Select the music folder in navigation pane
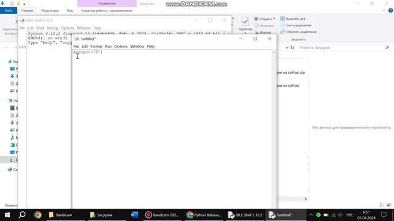The width and height of the screenshot is (394, 221). pos(13,138)
